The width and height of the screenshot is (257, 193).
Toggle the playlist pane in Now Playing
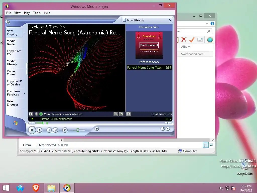point(116,114)
